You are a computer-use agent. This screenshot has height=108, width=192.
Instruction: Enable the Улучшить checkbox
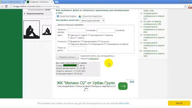tap(99, 41)
